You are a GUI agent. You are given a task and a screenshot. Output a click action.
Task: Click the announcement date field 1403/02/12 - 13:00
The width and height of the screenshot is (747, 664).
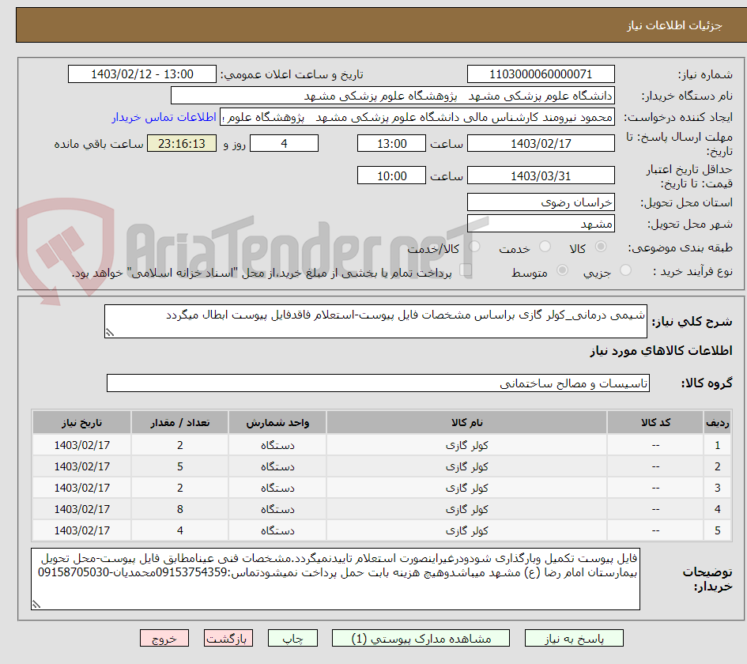[142, 74]
